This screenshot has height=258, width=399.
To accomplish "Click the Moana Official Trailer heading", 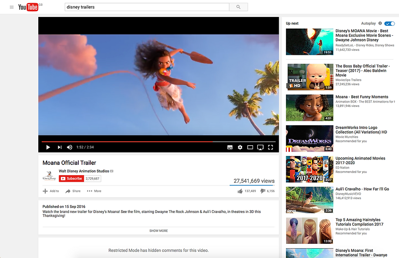I will (69, 163).
